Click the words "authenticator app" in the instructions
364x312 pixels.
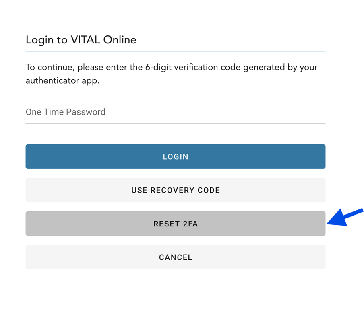(62, 81)
